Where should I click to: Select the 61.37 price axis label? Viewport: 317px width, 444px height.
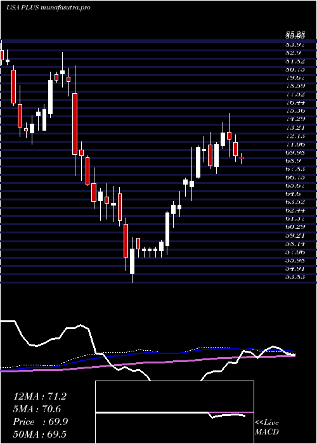point(295,219)
